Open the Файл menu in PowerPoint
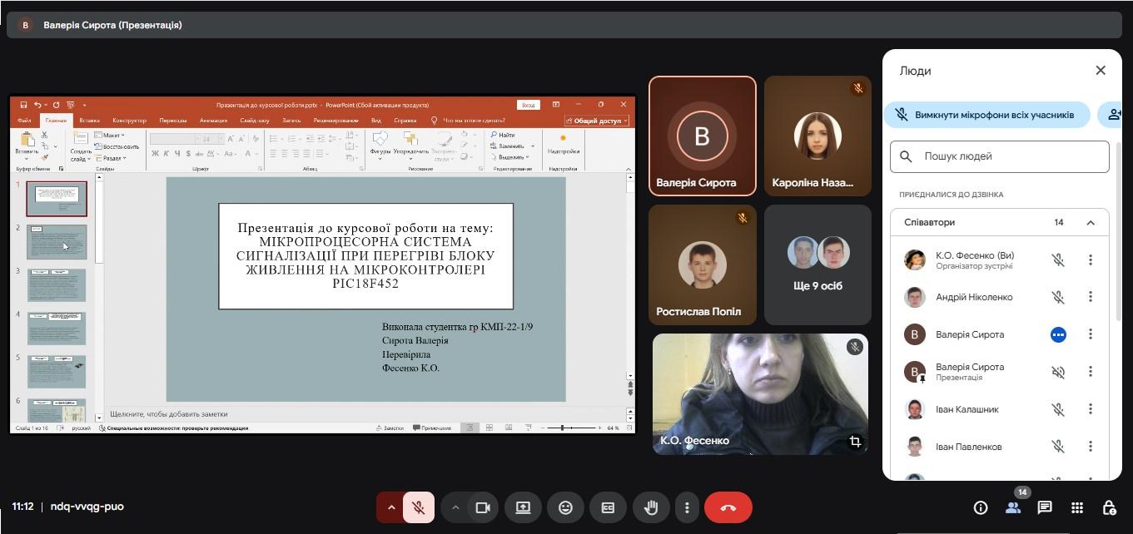Screen dimensions: 1133x534 pyautogui.click(x=24, y=121)
